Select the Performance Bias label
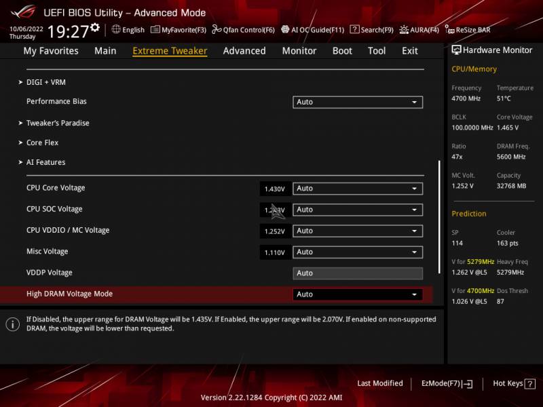 [x=56, y=101]
